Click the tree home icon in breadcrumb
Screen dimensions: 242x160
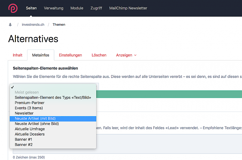(10, 24)
